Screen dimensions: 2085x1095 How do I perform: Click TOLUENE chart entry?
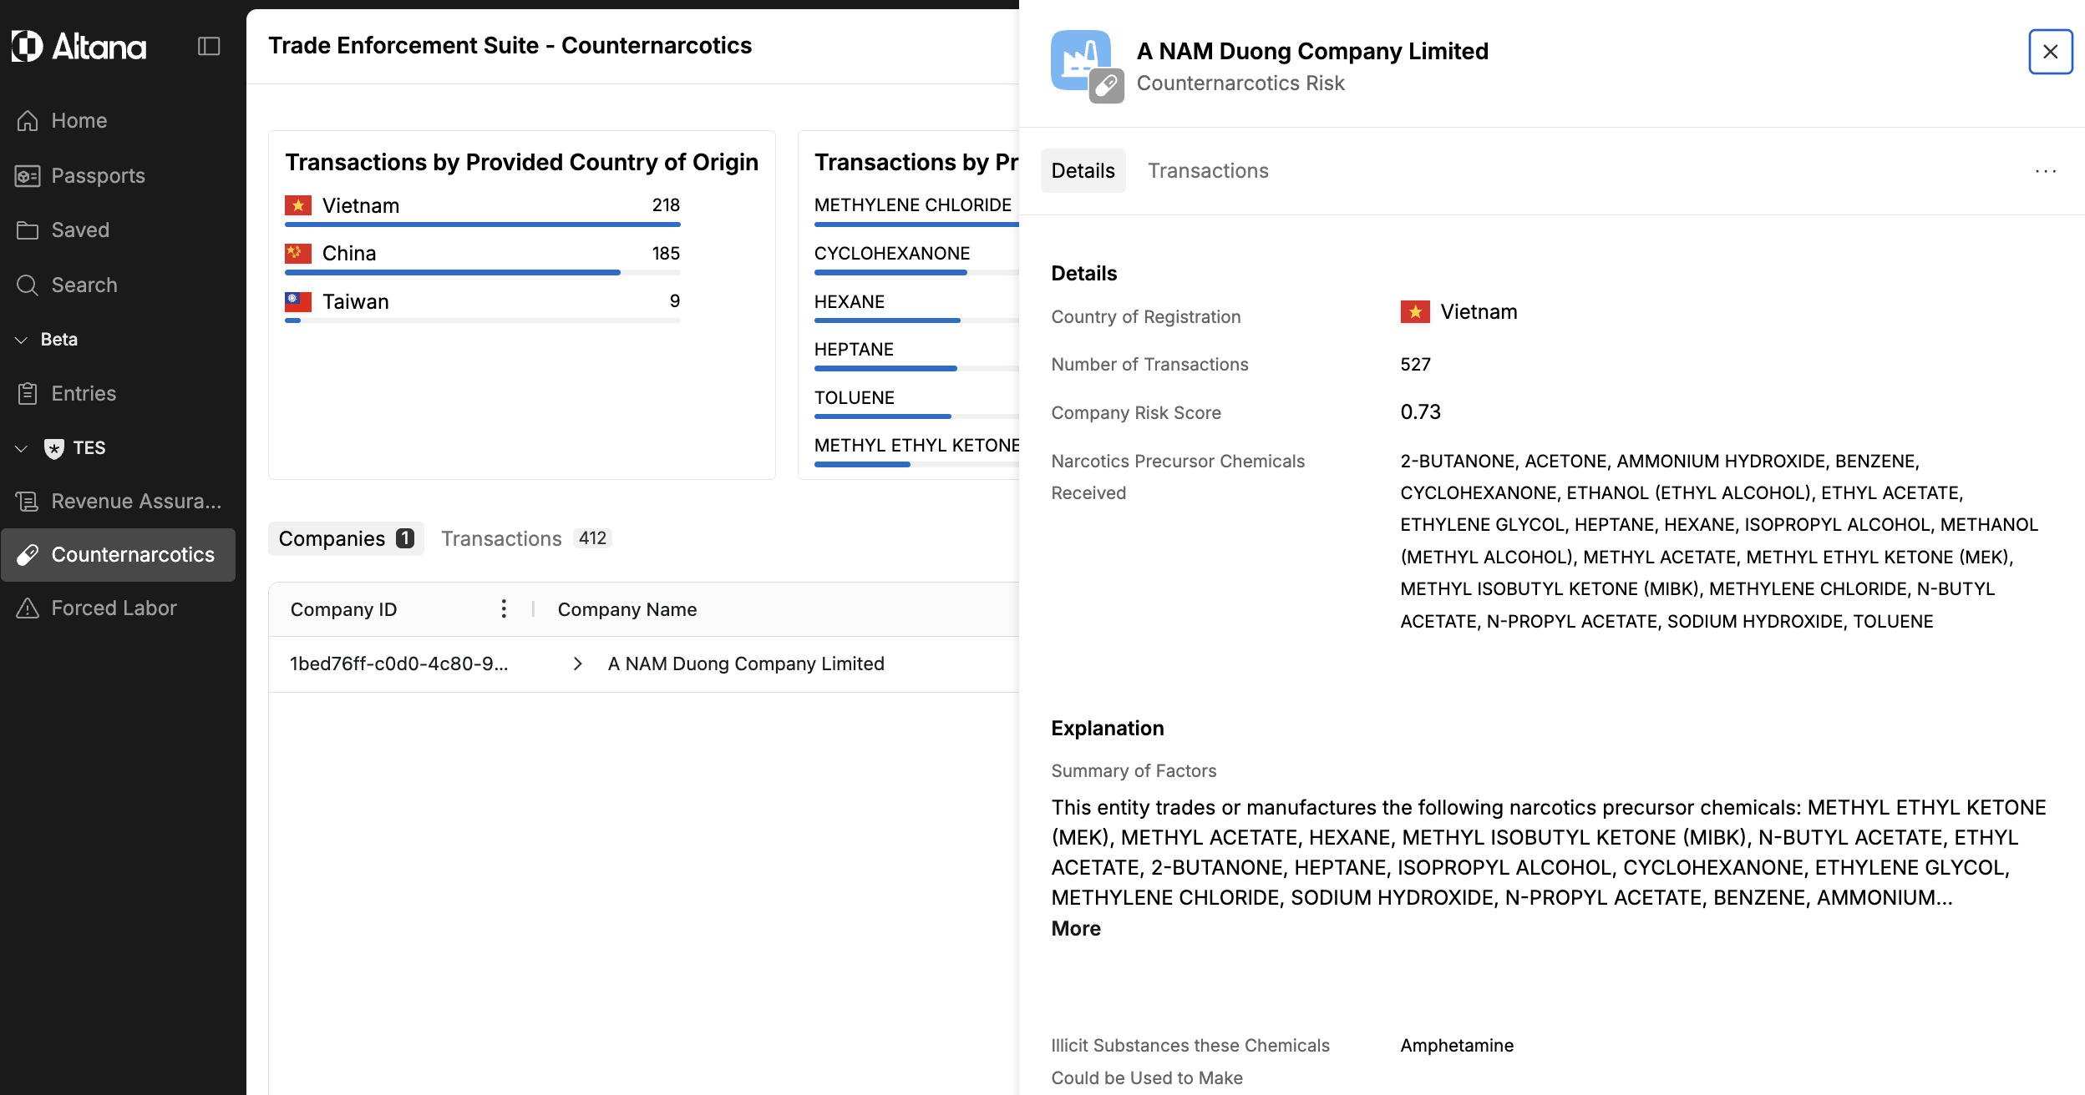(855, 397)
